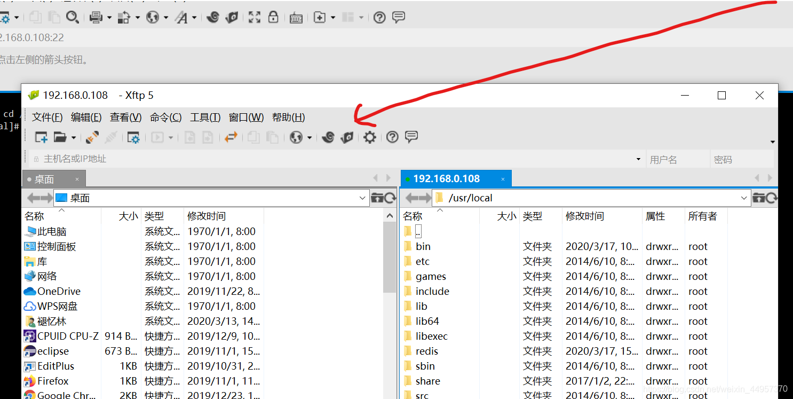Click the New Session icon in Xftp toolbar
793x399 pixels.
point(41,138)
